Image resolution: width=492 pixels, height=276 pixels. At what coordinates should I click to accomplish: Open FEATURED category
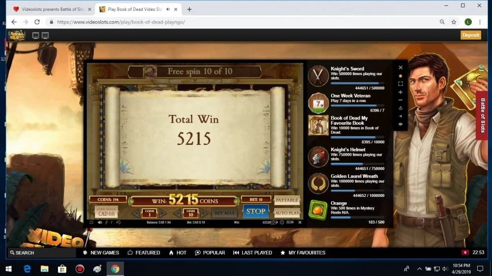pyautogui.click(x=144, y=252)
